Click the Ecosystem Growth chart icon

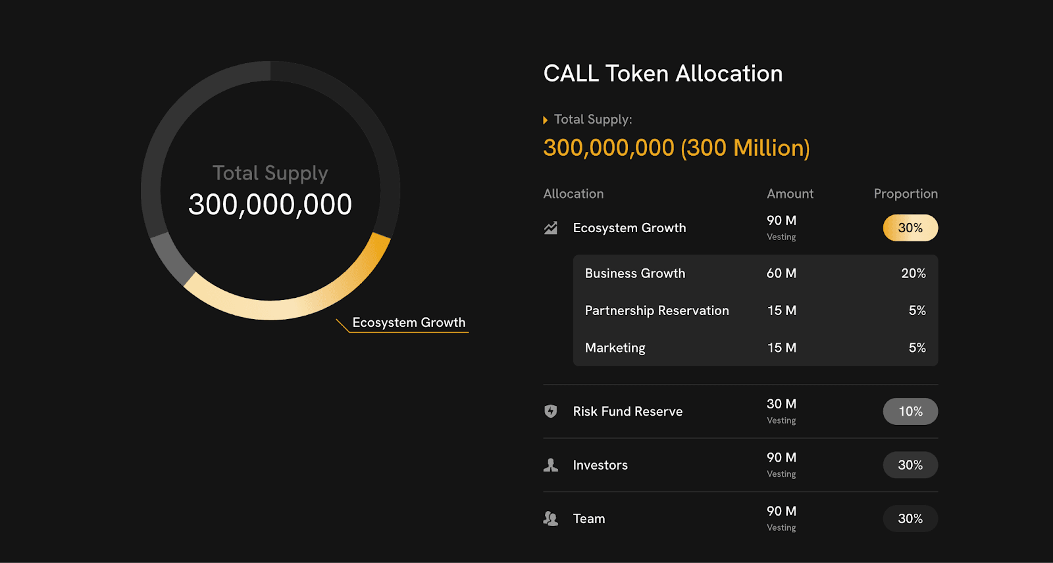click(551, 228)
